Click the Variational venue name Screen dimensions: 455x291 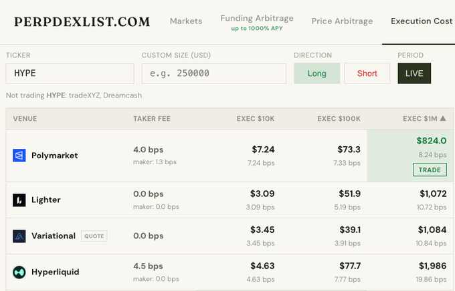(x=54, y=236)
